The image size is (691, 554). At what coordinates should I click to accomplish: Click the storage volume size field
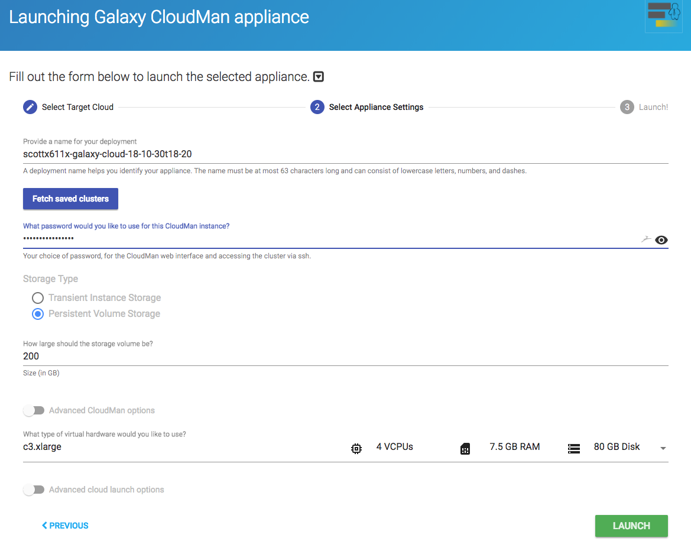coord(345,356)
